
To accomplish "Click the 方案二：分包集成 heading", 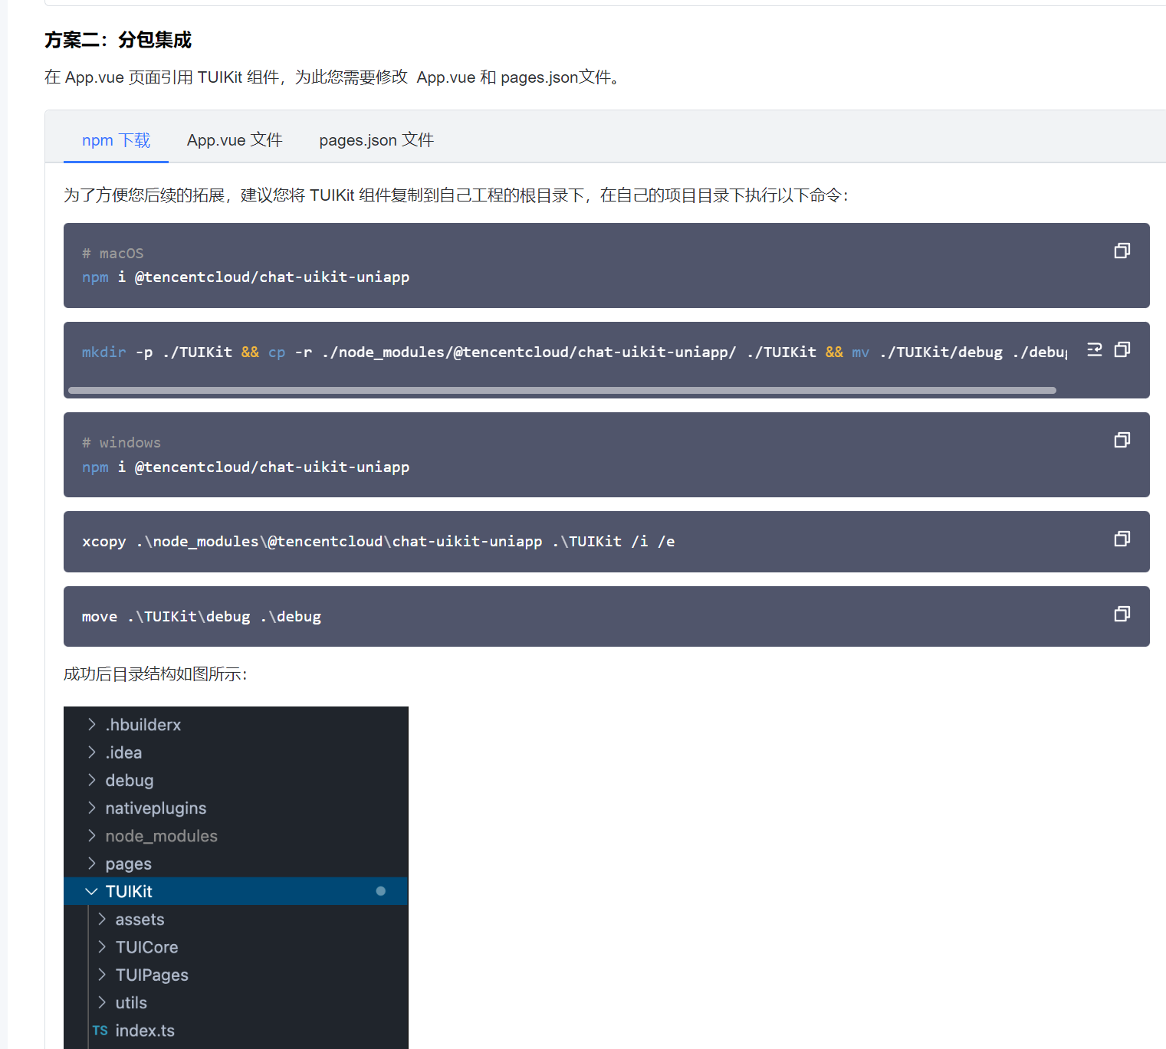I will (x=118, y=40).
